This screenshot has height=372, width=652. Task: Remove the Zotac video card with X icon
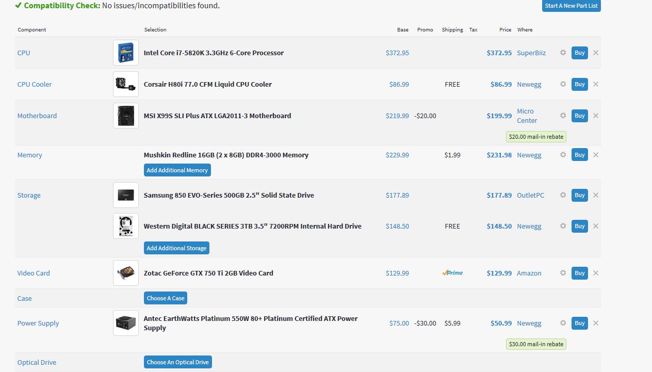596,273
